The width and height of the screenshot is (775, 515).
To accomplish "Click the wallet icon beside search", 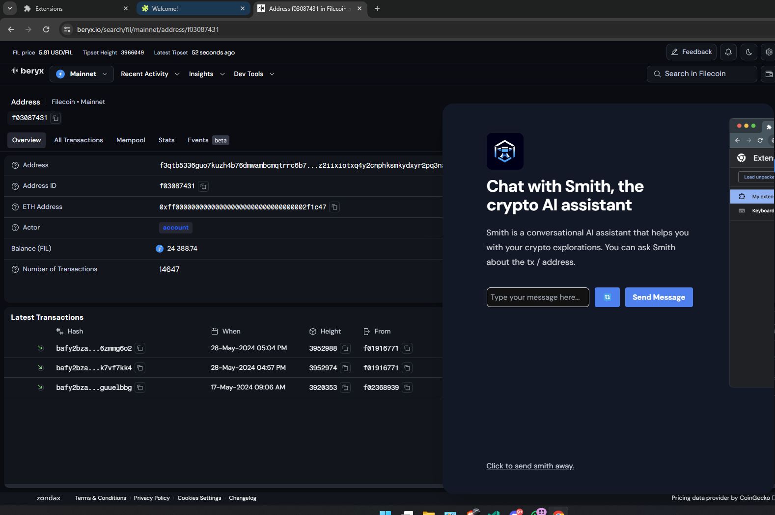I will [x=769, y=74].
